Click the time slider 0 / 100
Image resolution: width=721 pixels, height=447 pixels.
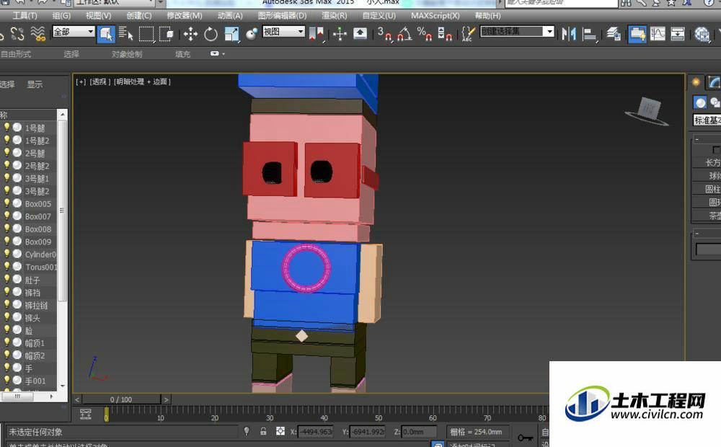point(121,399)
